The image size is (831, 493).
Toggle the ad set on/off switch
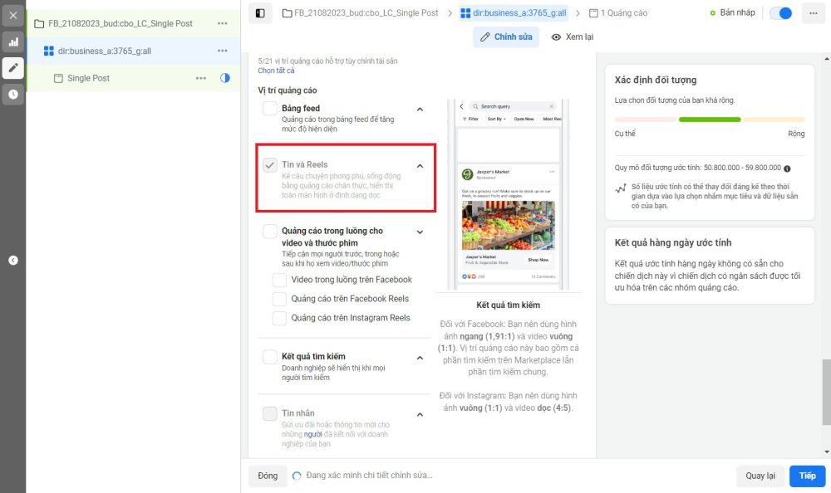tap(780, 13)
